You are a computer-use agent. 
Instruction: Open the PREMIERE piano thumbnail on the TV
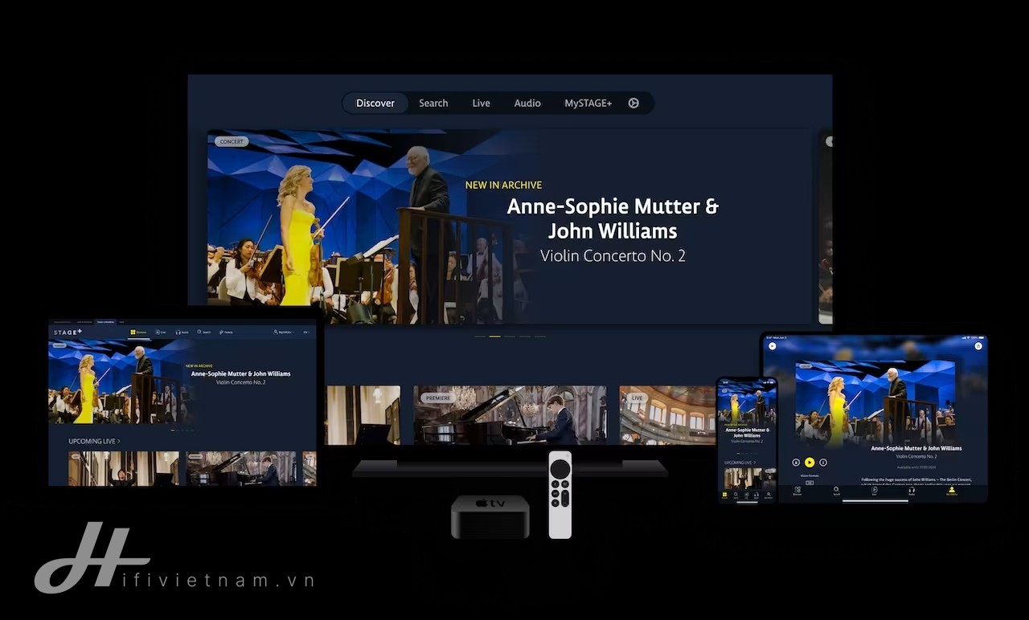[510, 414]
